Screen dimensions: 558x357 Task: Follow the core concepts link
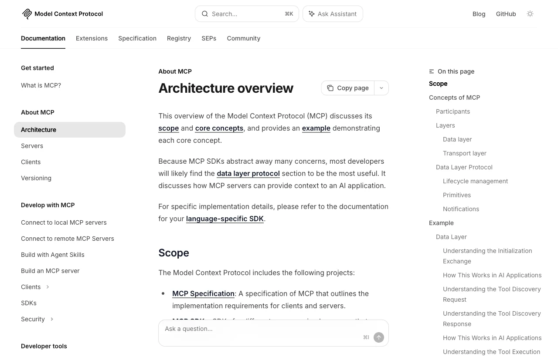tap(219, 128)
